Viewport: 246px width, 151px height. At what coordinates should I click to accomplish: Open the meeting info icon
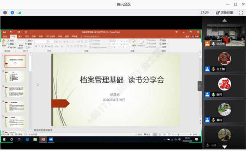(5, 13)
